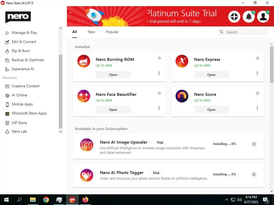The image size is (274, 205).
Task: Click Nero AI Photo Tagger title
Action: [122, 173]
